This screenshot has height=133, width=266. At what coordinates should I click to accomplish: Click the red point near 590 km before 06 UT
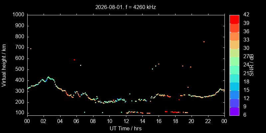click(74, 60)
